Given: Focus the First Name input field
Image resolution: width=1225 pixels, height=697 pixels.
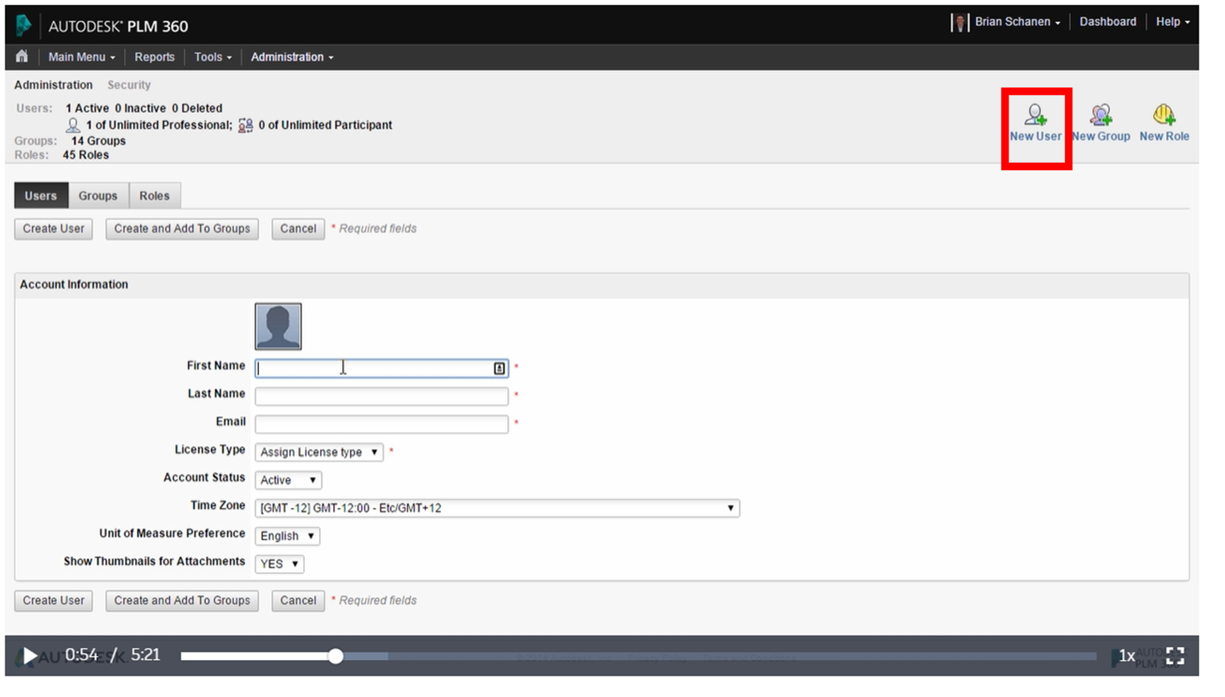Looking at the screenshot, I should 381,368.
